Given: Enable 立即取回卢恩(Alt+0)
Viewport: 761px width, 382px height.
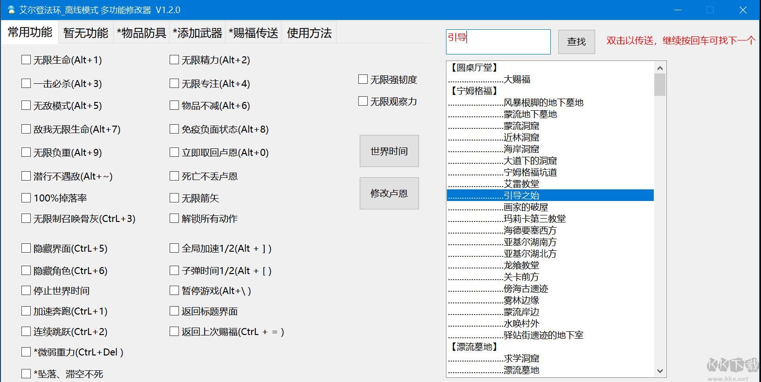Looking at the screenshot, I should pos(174,152).
